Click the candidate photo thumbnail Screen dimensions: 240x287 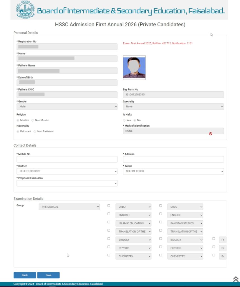coord(134,68)
